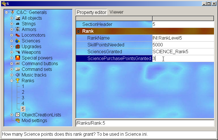Viewport: 218px width, 140px height.
Task: Select the Sciences tree label
Action: (31, 41)
